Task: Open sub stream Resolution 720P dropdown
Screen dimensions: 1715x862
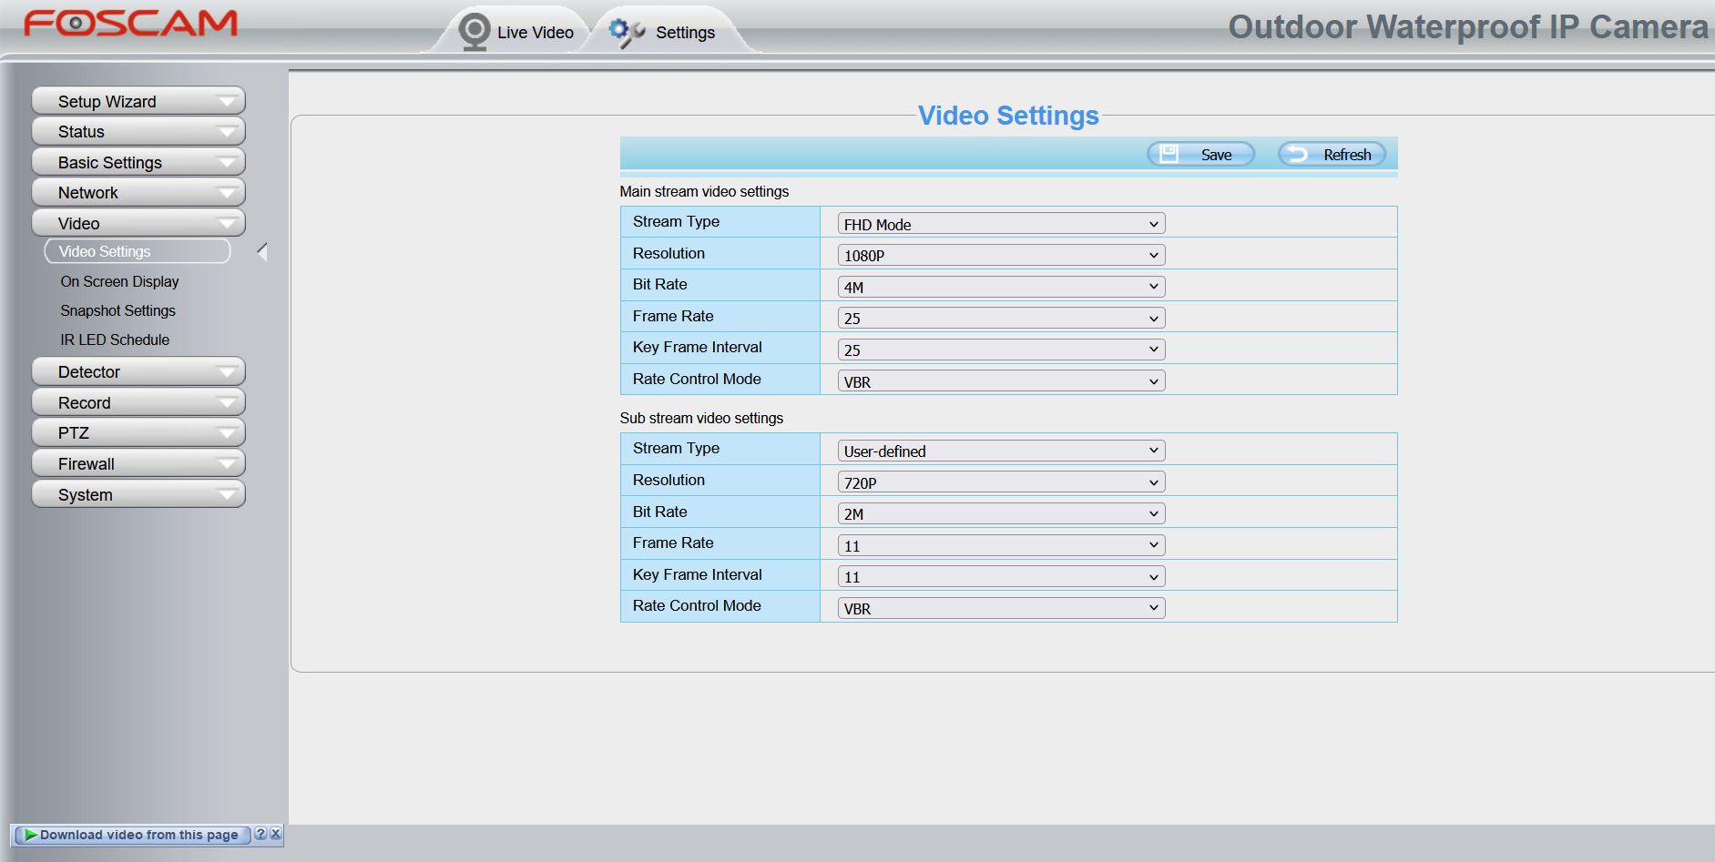Action: click(1001, 482)
